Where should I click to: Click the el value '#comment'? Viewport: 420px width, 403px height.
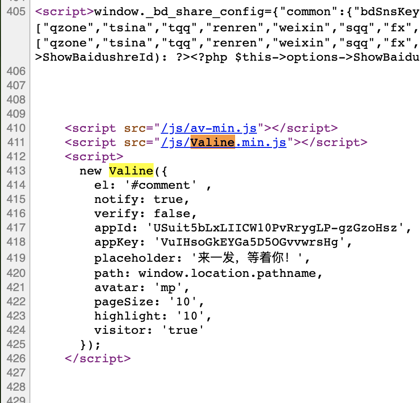(161, 185)
